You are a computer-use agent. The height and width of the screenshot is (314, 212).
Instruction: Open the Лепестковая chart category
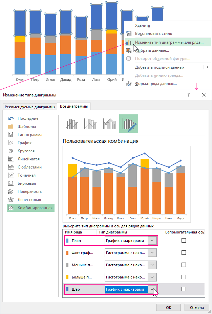coord(29,200)
